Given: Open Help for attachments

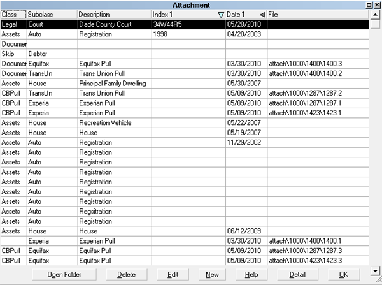Looking at the screenshot, I should point(251,275).
